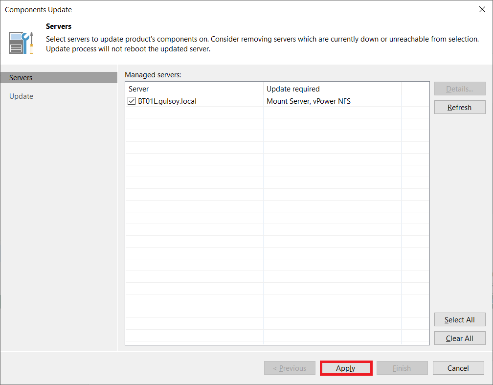Image resolution: width=493 pixels, height=385 pixels.
Task: Click the server tools wizard icon
Action: (x=21, y=43)
